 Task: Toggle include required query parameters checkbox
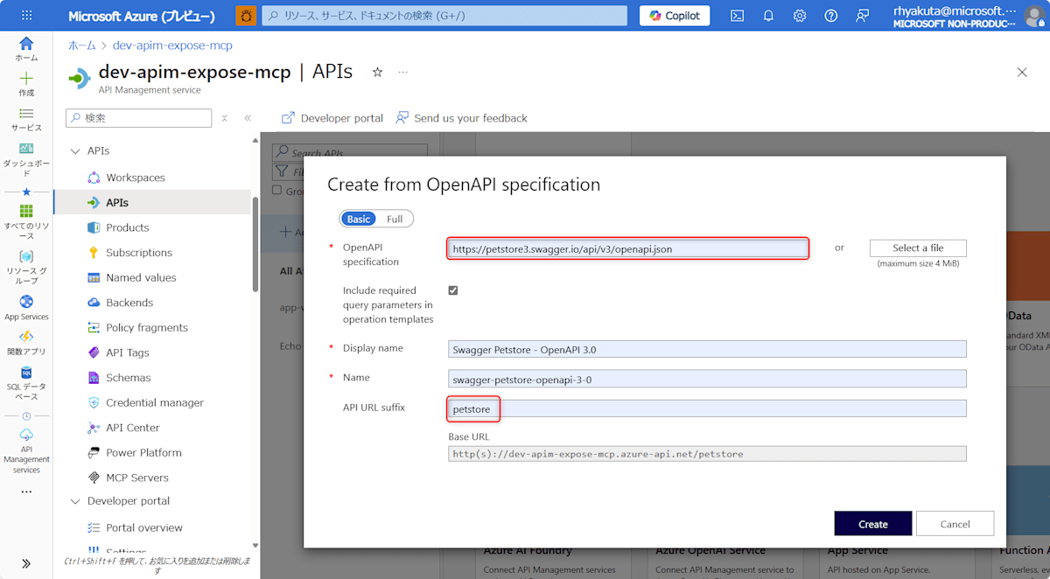452,290
